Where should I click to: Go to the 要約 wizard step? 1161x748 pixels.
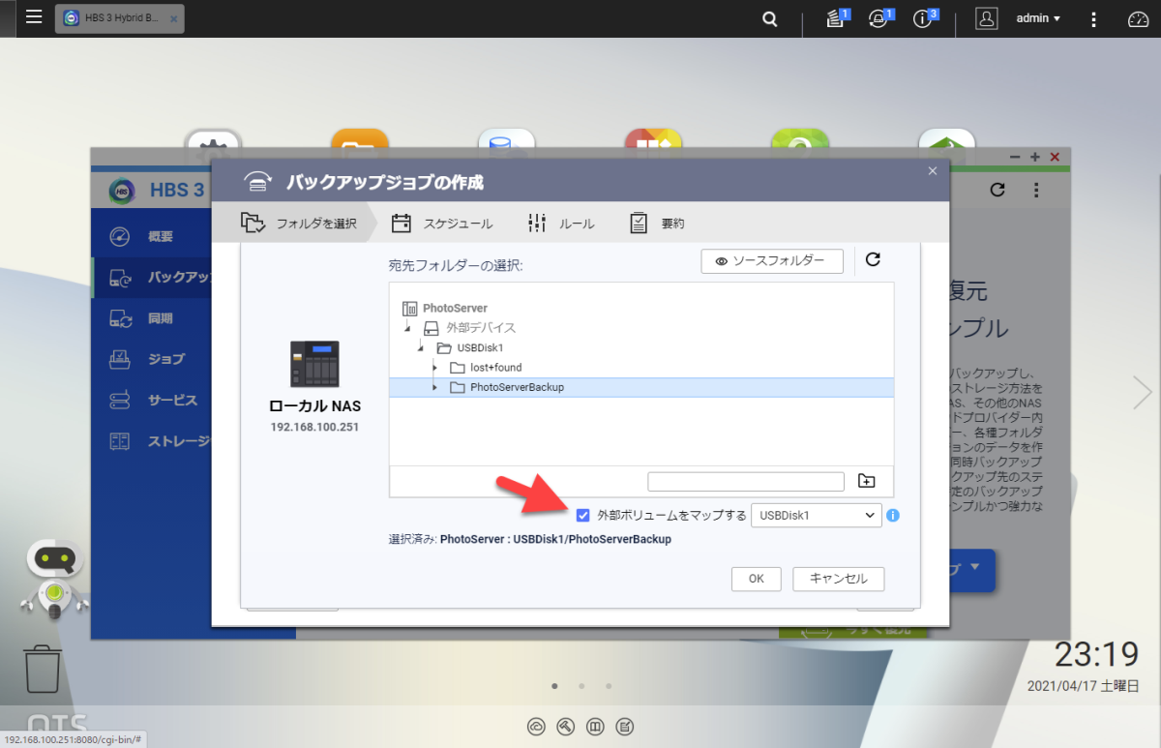coord(657,224)
